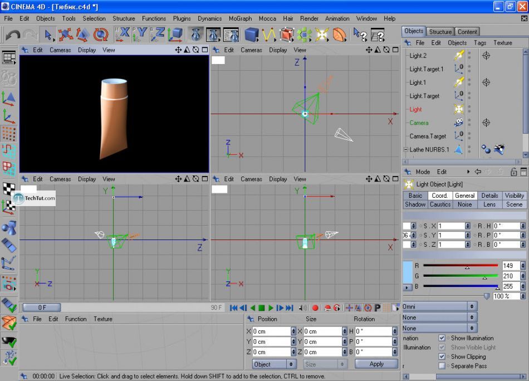The height and width of the screenshot is (381, 529).
Task: Open the second None visible light dropdown
Action: [x=439, y=328]
